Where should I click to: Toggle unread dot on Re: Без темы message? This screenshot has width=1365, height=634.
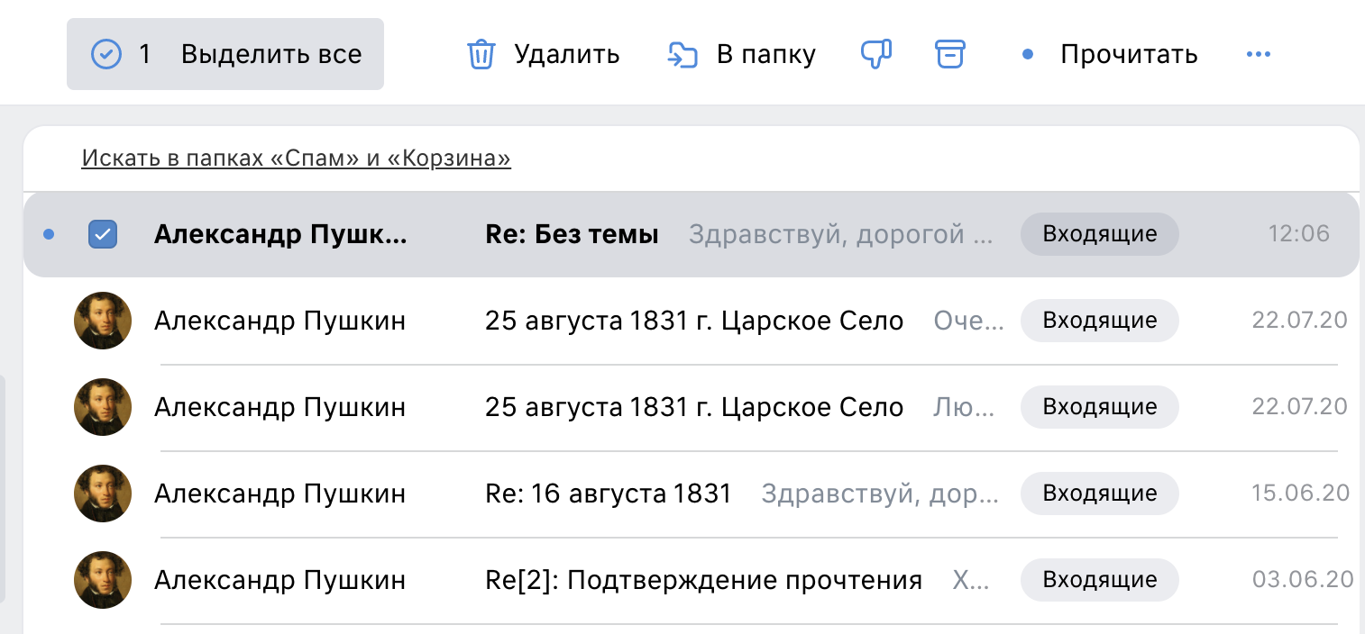point(49,235)
